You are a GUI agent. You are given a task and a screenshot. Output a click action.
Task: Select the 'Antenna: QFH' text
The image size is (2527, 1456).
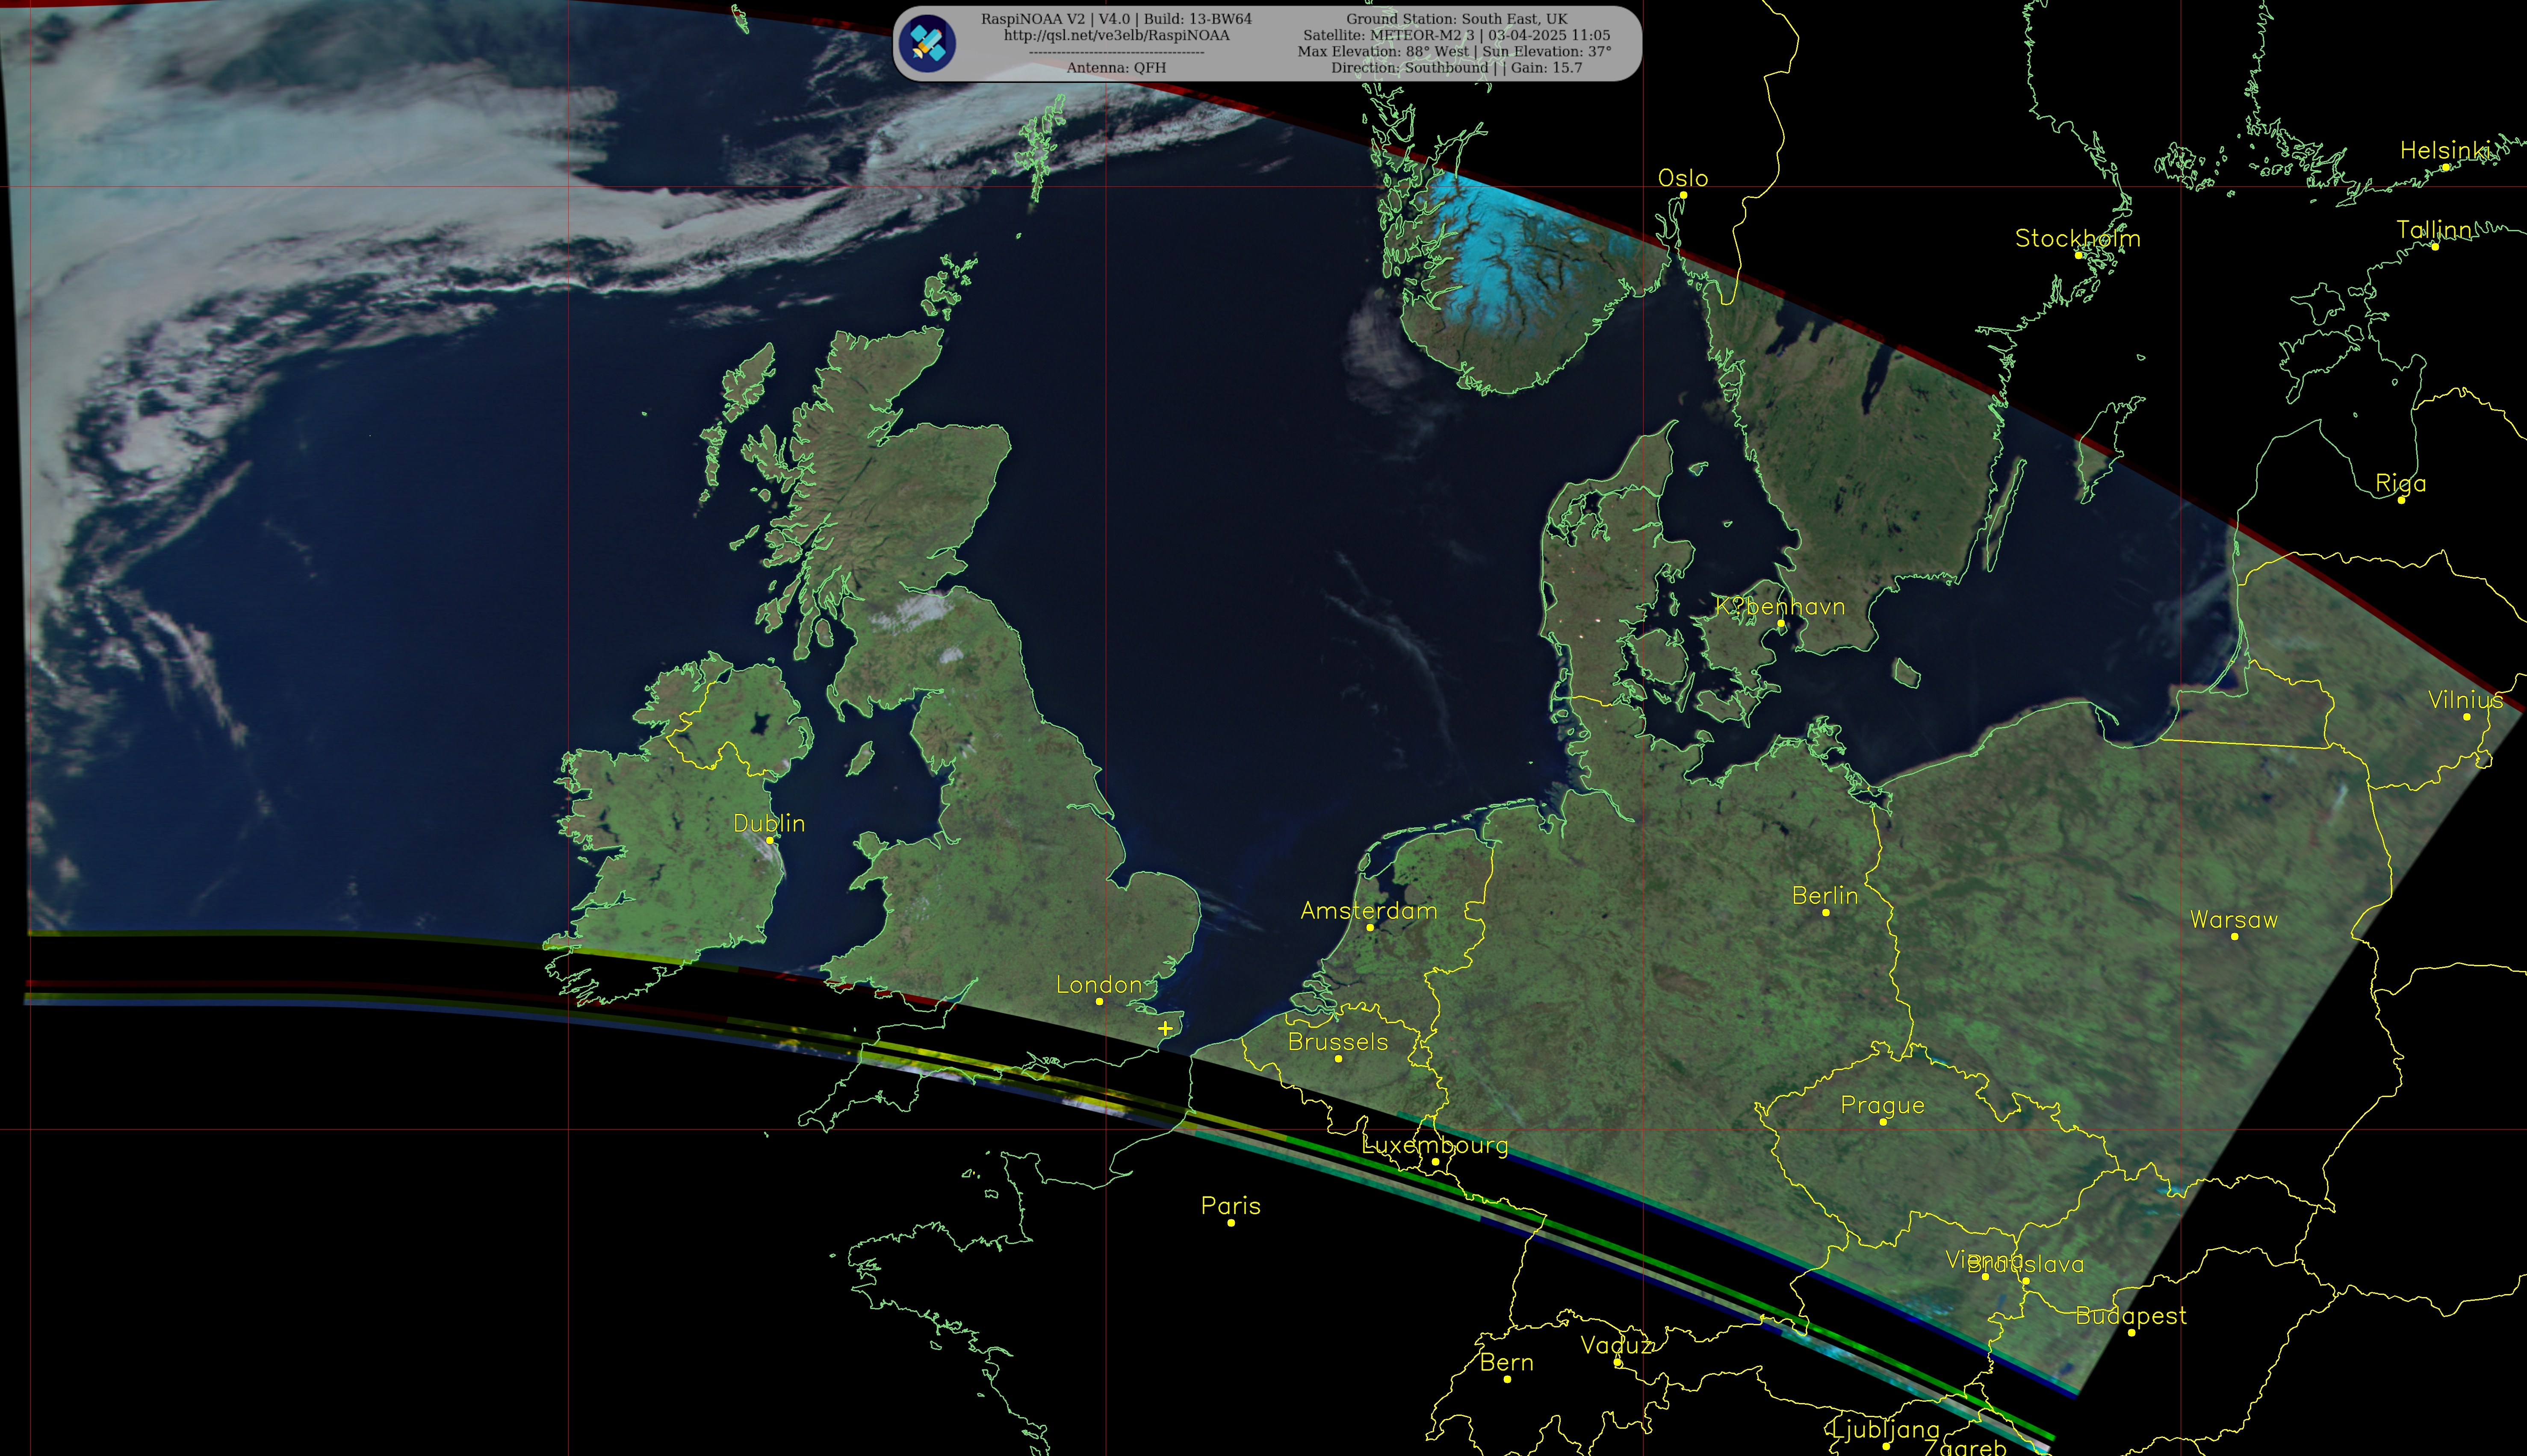(x=1116, y=68)
